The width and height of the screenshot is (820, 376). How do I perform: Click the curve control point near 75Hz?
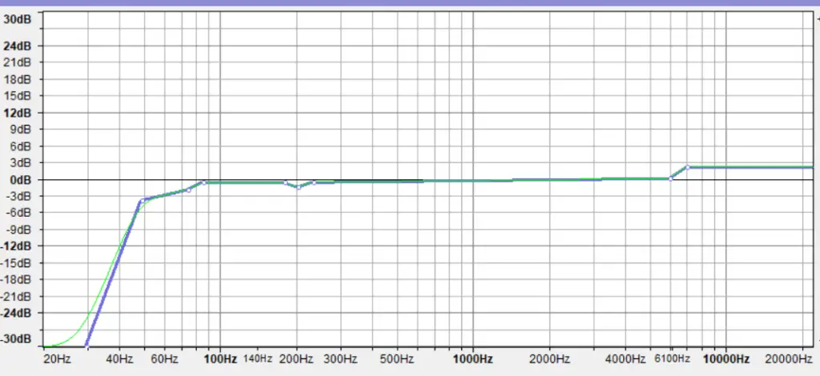click(x=188, y=190)
